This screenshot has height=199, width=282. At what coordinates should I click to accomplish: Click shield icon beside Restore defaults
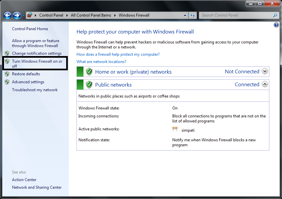[x=7, y=74]
